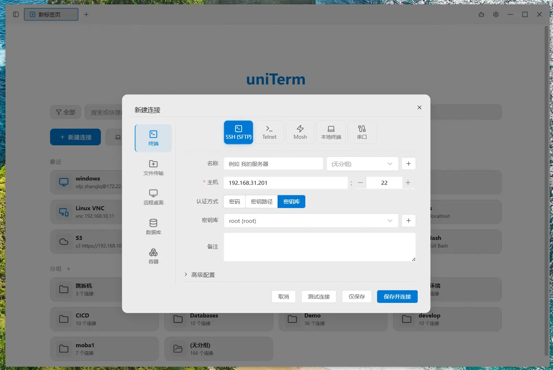Viewport: 553px width, 370px height.
Task: Open the Databases group folder
Action: pos(218,322)
